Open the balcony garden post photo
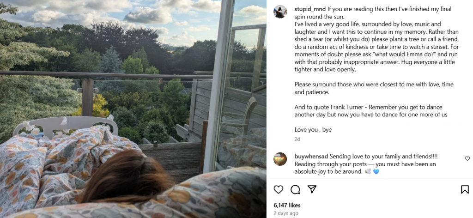This screenshot has height=218, width=473. point(133,109)
